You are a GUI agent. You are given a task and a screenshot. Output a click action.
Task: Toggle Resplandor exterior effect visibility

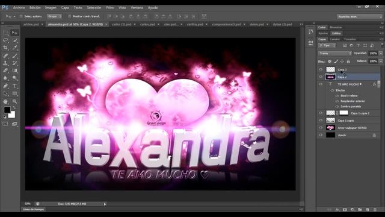[337, 101]
